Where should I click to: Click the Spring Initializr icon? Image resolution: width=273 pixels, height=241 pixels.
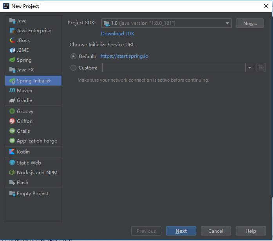12,80
